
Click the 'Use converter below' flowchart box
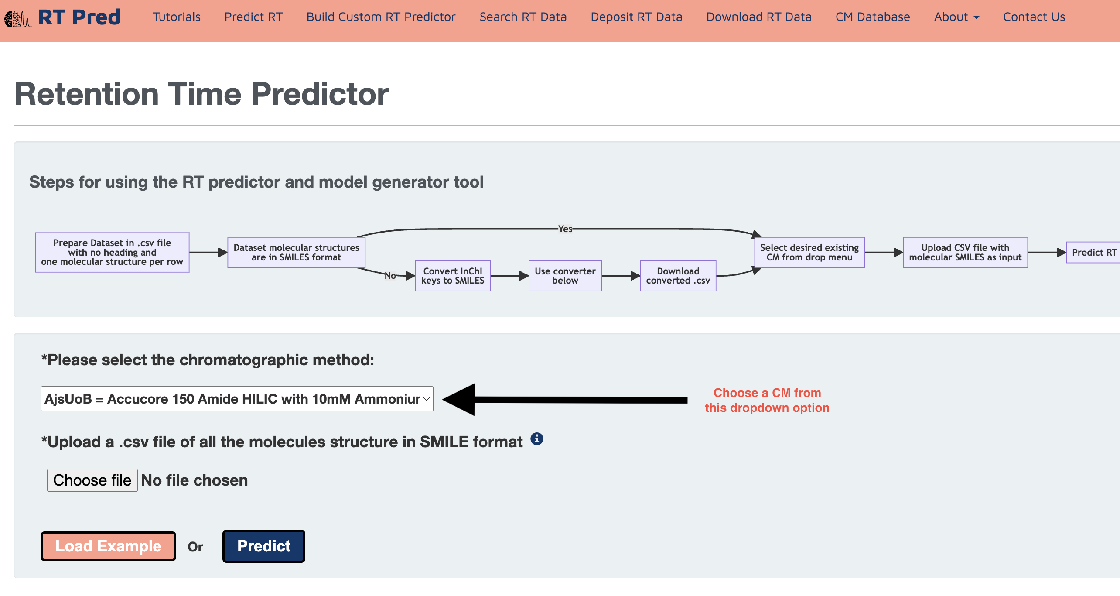coord(565,276)
